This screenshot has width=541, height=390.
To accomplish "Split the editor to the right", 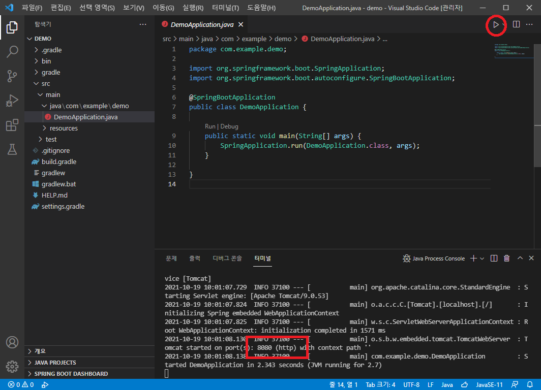I will (516, 24).
